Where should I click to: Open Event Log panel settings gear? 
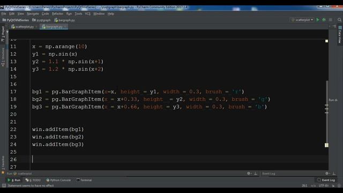click(327, 173)
